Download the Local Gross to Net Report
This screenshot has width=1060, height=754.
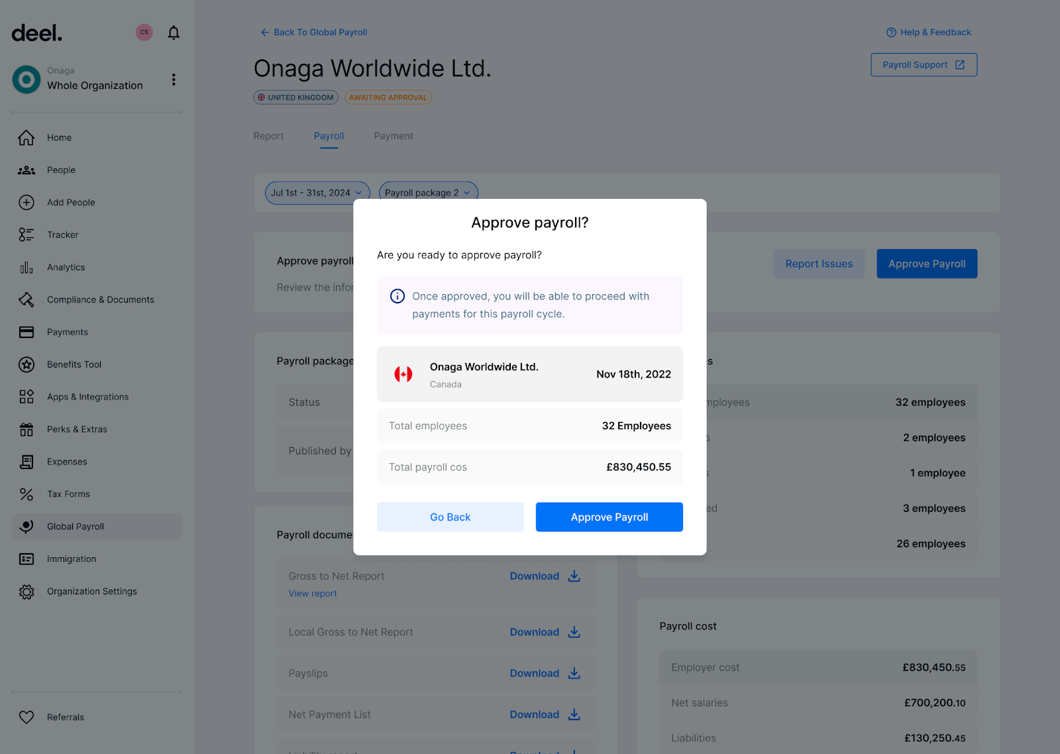pos(545,632)
